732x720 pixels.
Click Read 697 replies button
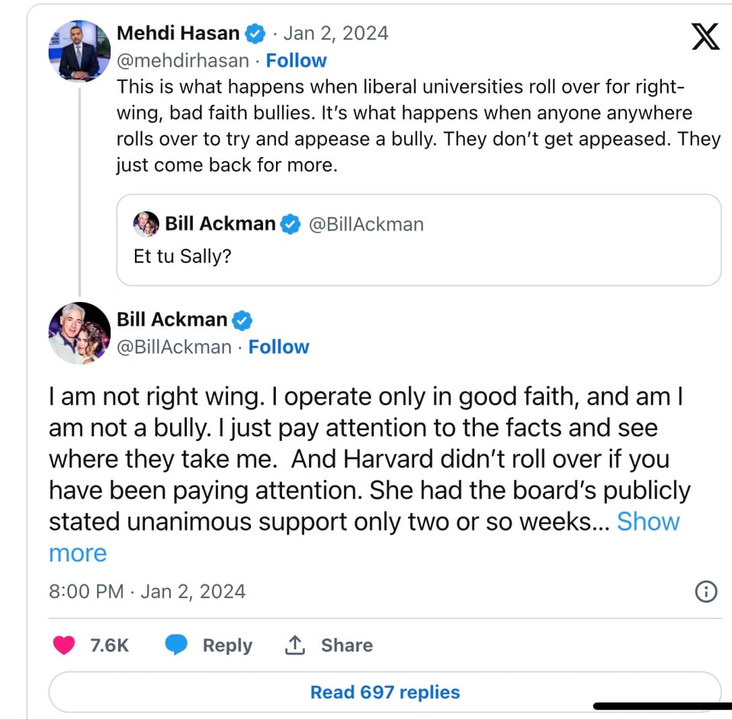384,692
